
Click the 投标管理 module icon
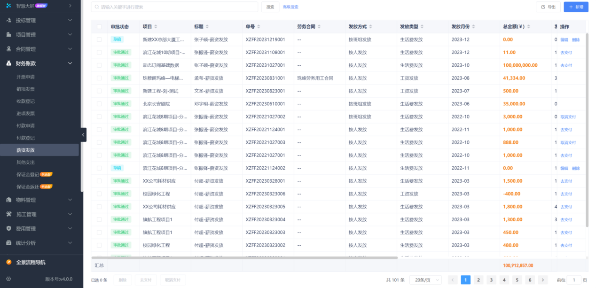pyautogui.click(x=8, y=21)
